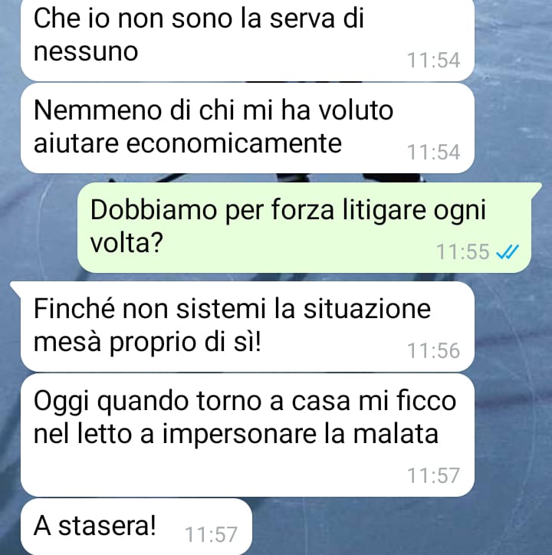
Task: Tap the blue double-check read receipt icon
Action: click(x=507, y=252)
